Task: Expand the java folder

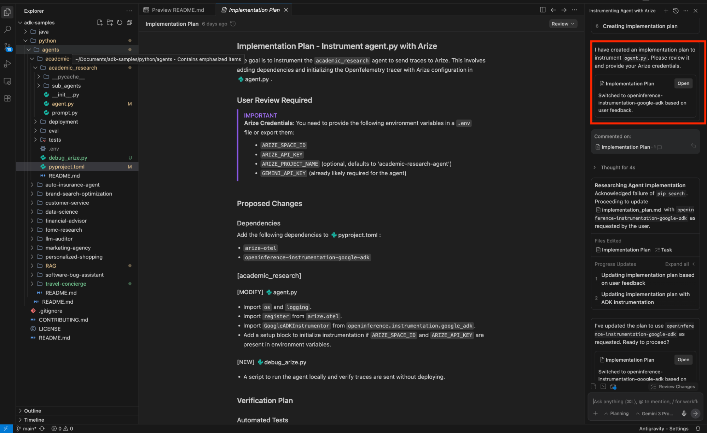Action: [44, 31]
